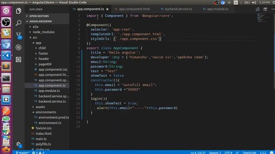Click the feedback smiley in status bar
The width and height of the screenshot is (275, 154).
(272, 152)
